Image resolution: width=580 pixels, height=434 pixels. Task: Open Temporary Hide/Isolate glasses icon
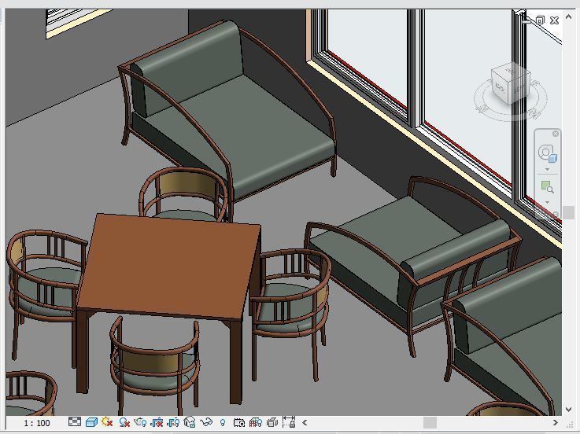206,422
